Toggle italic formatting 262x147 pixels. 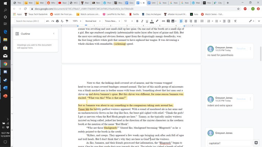tap(142, 21)
